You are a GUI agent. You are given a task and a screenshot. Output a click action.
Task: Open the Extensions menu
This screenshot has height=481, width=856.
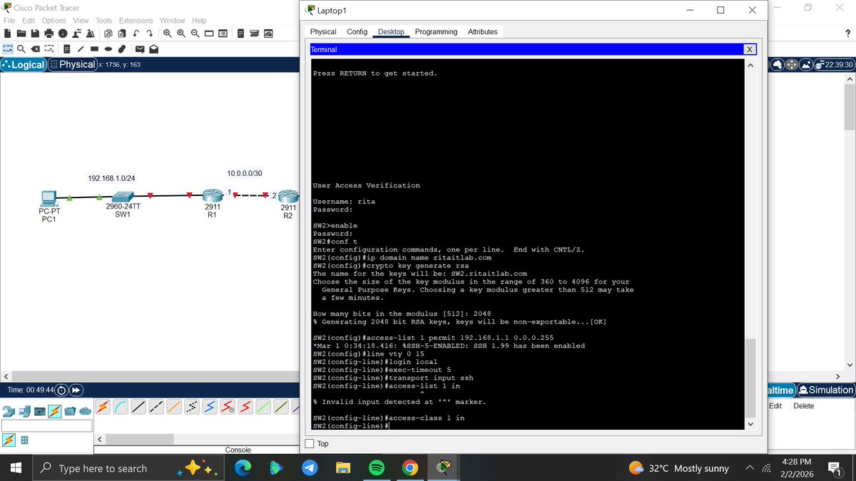pyautogui.click(x=136, y=21)
